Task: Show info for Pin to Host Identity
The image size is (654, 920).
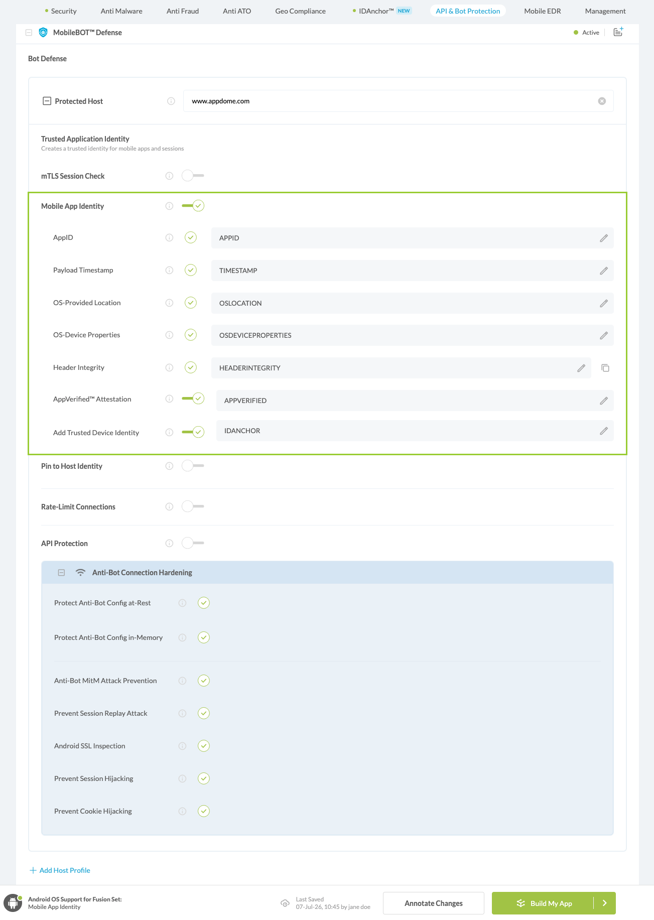Action: pyautogui.click(x=169, y=466)
